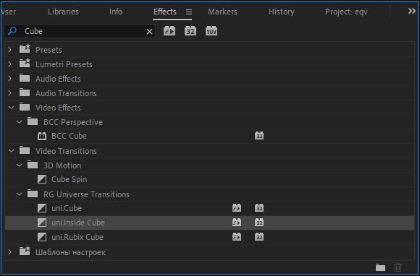Click the BCC Cube effect icon
Viewport: 420px width, 276px height.
42,136
